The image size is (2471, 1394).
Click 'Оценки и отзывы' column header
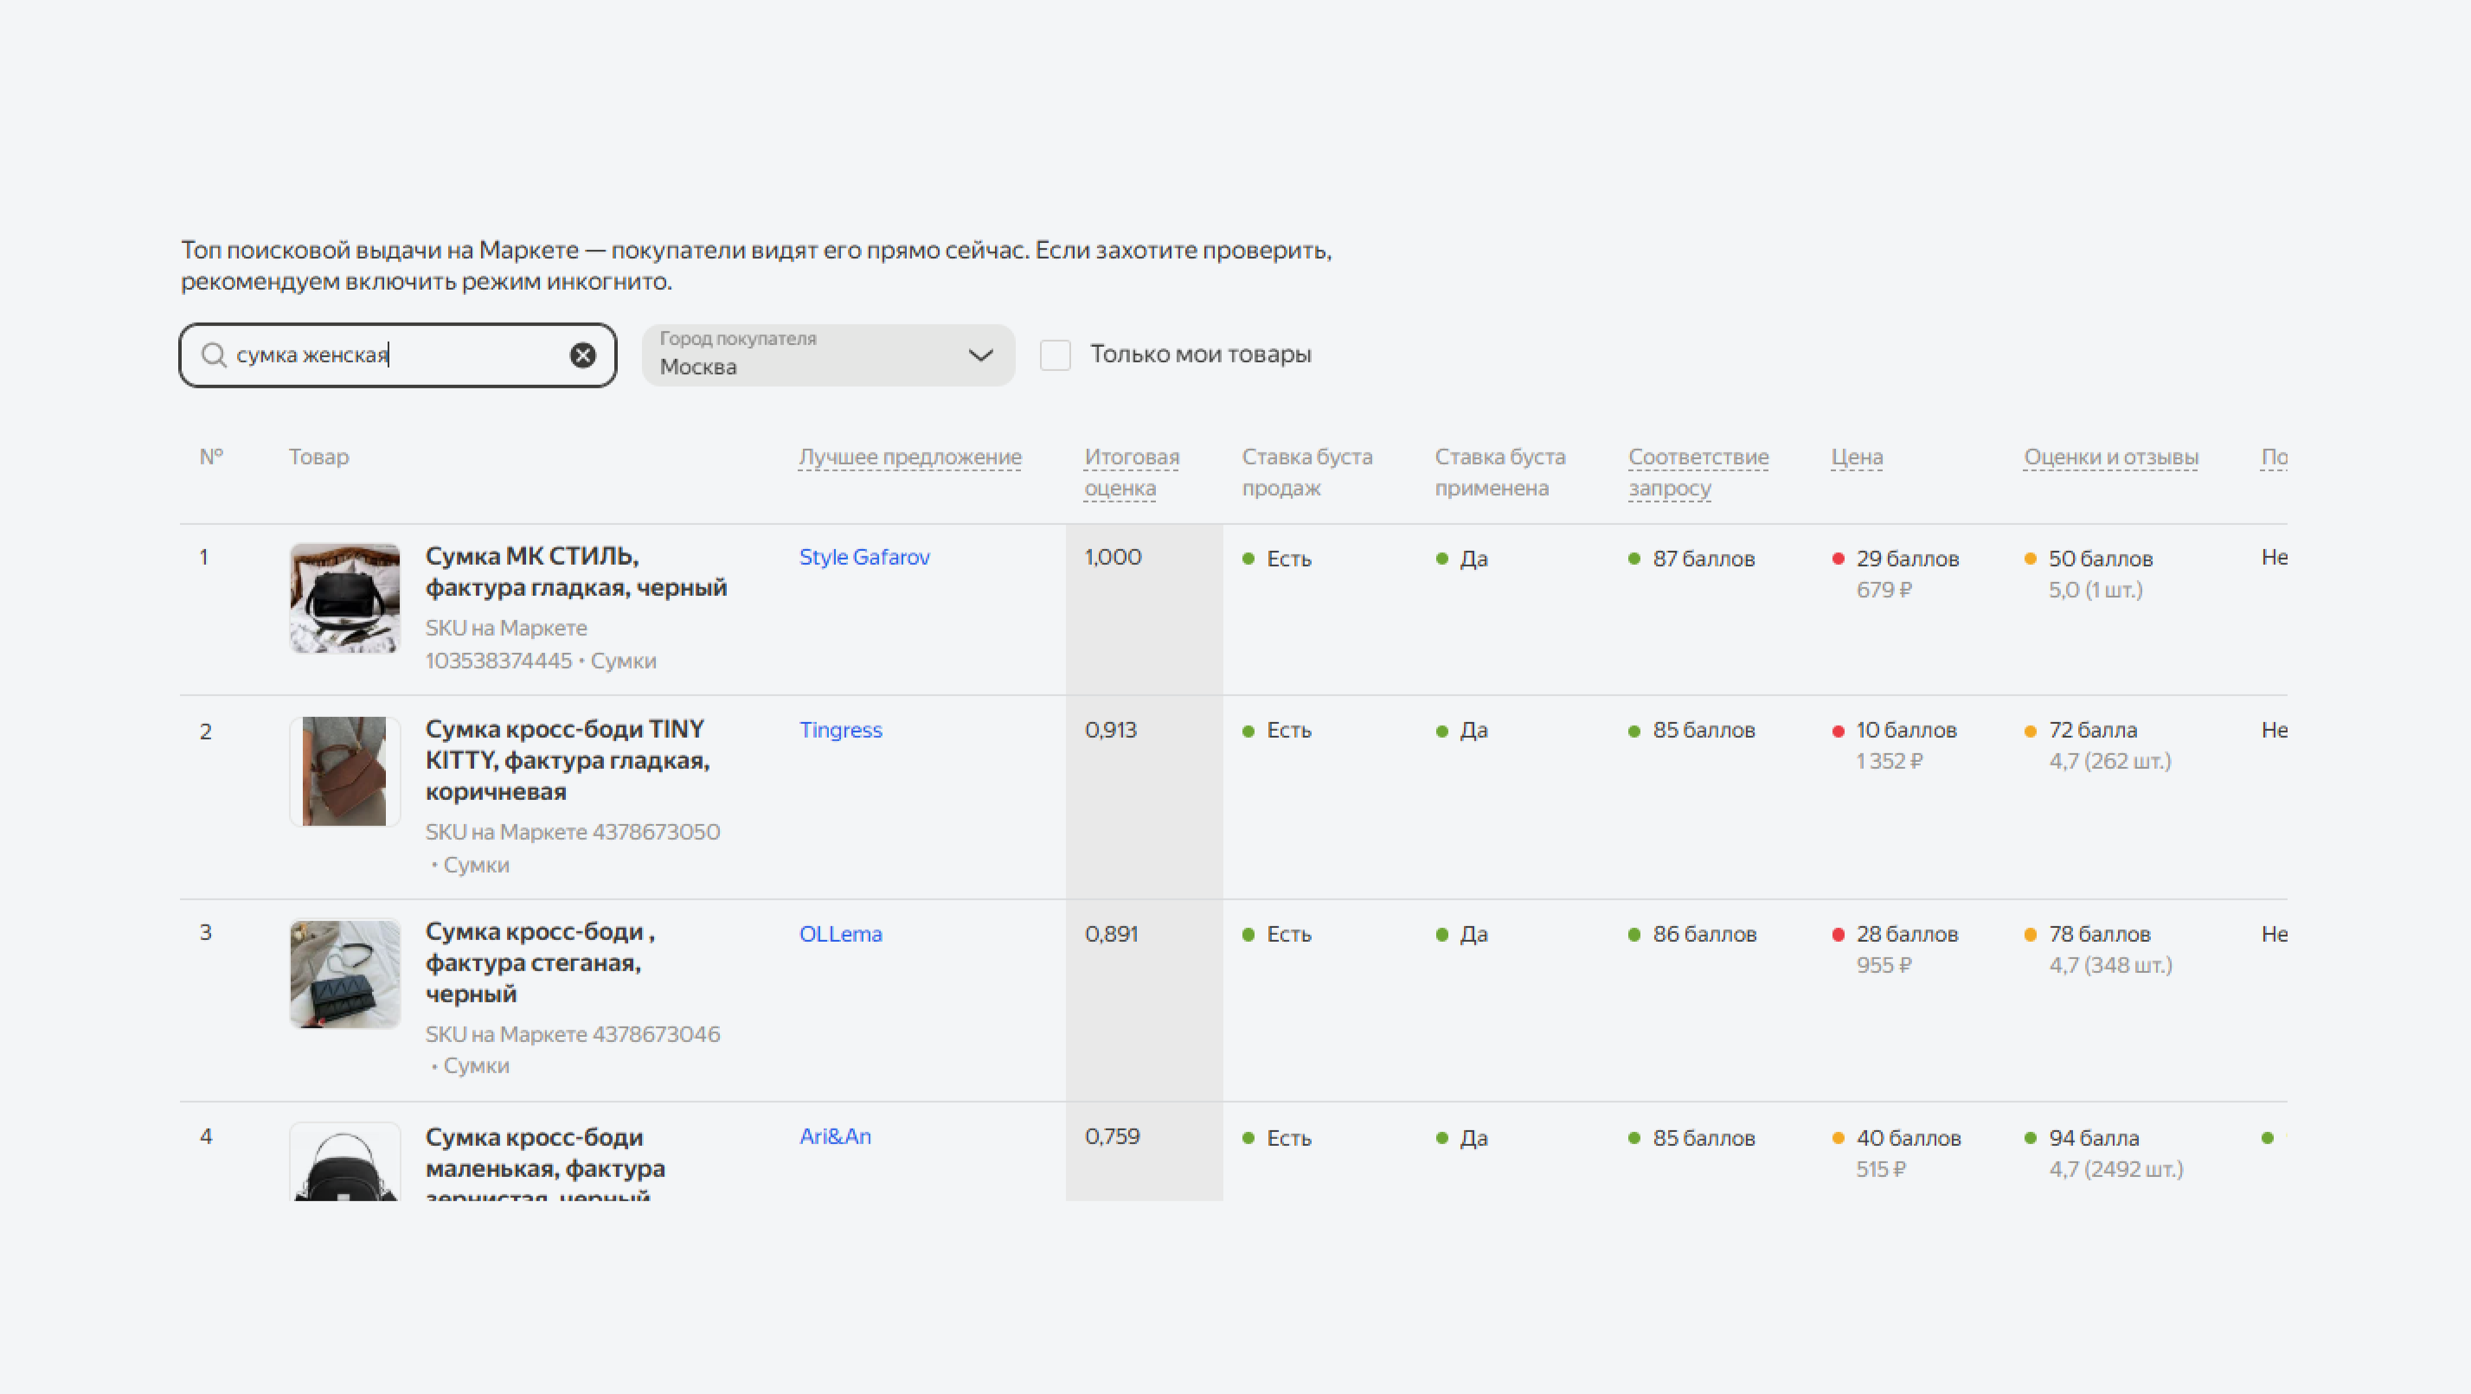click(2110, 457)
